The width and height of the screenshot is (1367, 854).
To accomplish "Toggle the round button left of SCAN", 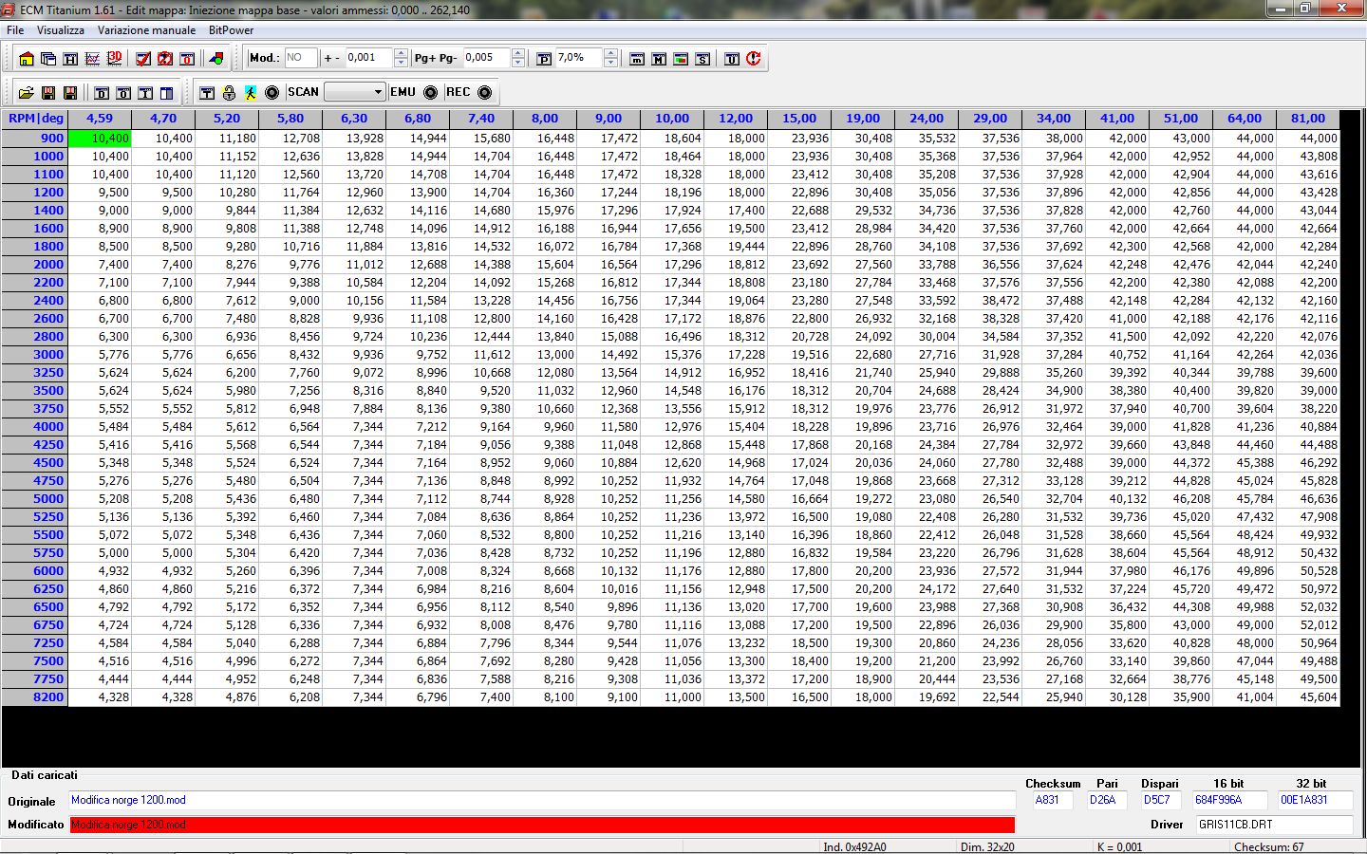I will click(x=272, y=93).
